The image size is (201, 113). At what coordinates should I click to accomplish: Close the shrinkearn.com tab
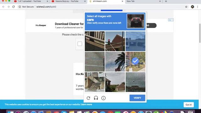click(x=122, y=1)
